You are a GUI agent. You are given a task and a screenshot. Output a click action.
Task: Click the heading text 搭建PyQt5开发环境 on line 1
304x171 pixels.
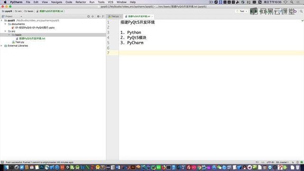point(137,22)
